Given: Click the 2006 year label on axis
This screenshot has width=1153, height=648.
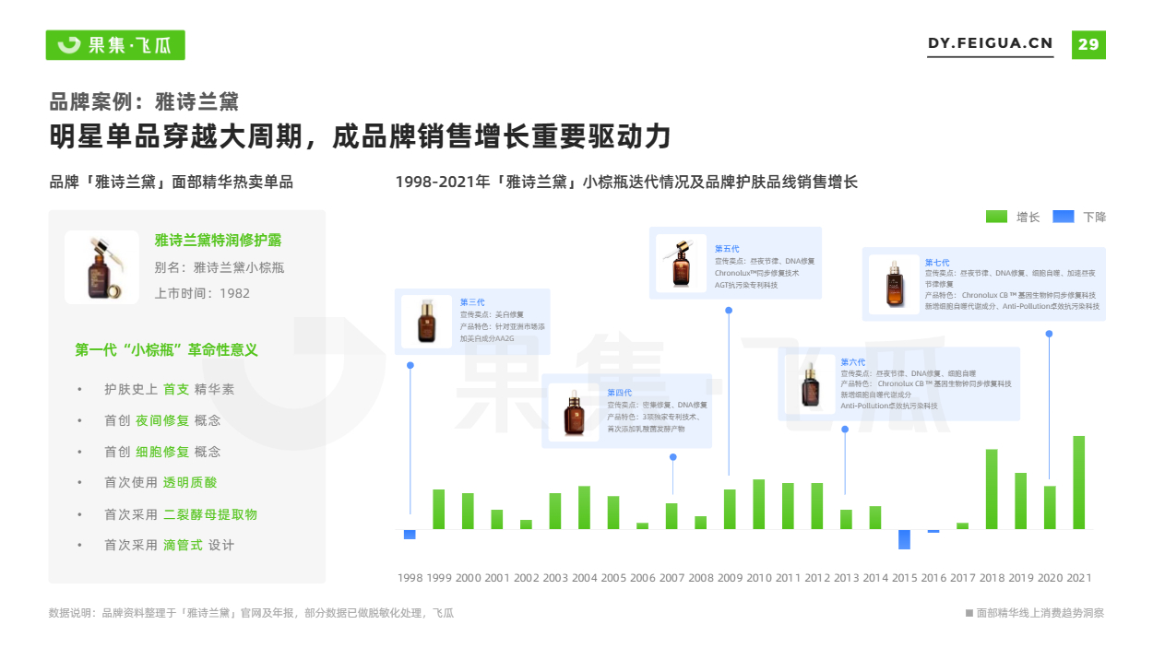Looking at the screenshot, I should pyautogui.click(x=643, y=578).
